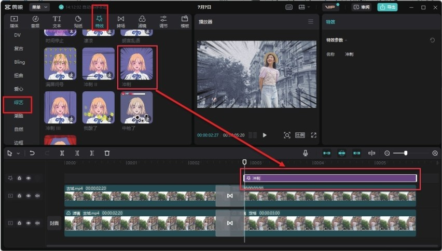This screenshot has width=442, height=251.
Task: Open the 转场 transitions tab
Action: (121, 21)
